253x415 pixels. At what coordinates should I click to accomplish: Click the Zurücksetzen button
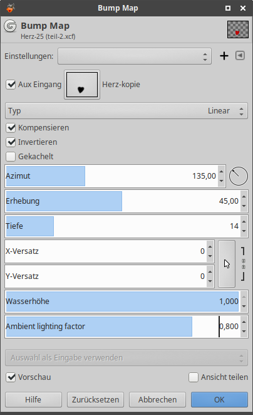[x=95, y=399]
